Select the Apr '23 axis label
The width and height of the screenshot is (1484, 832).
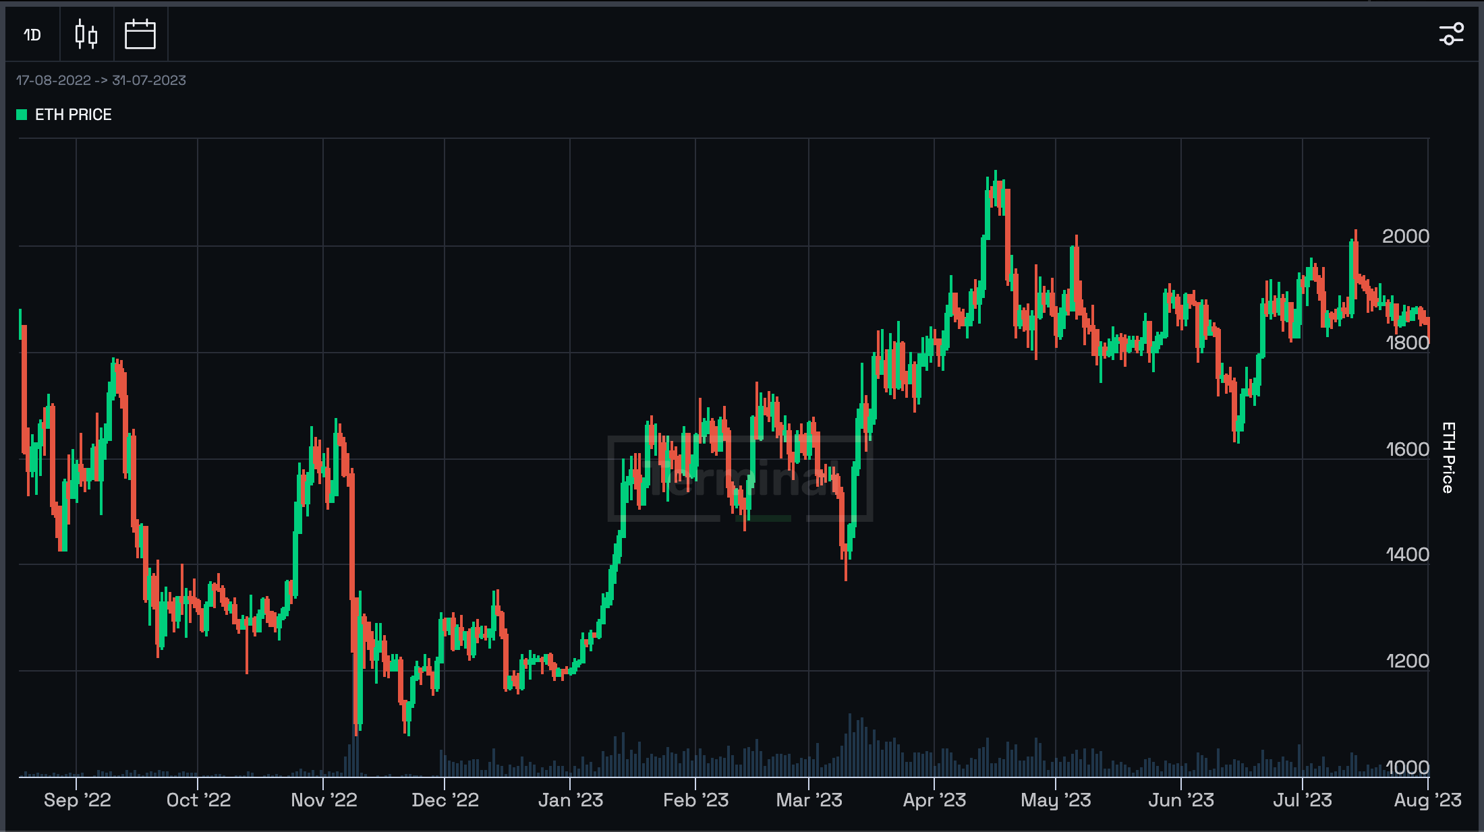[934, 800]
